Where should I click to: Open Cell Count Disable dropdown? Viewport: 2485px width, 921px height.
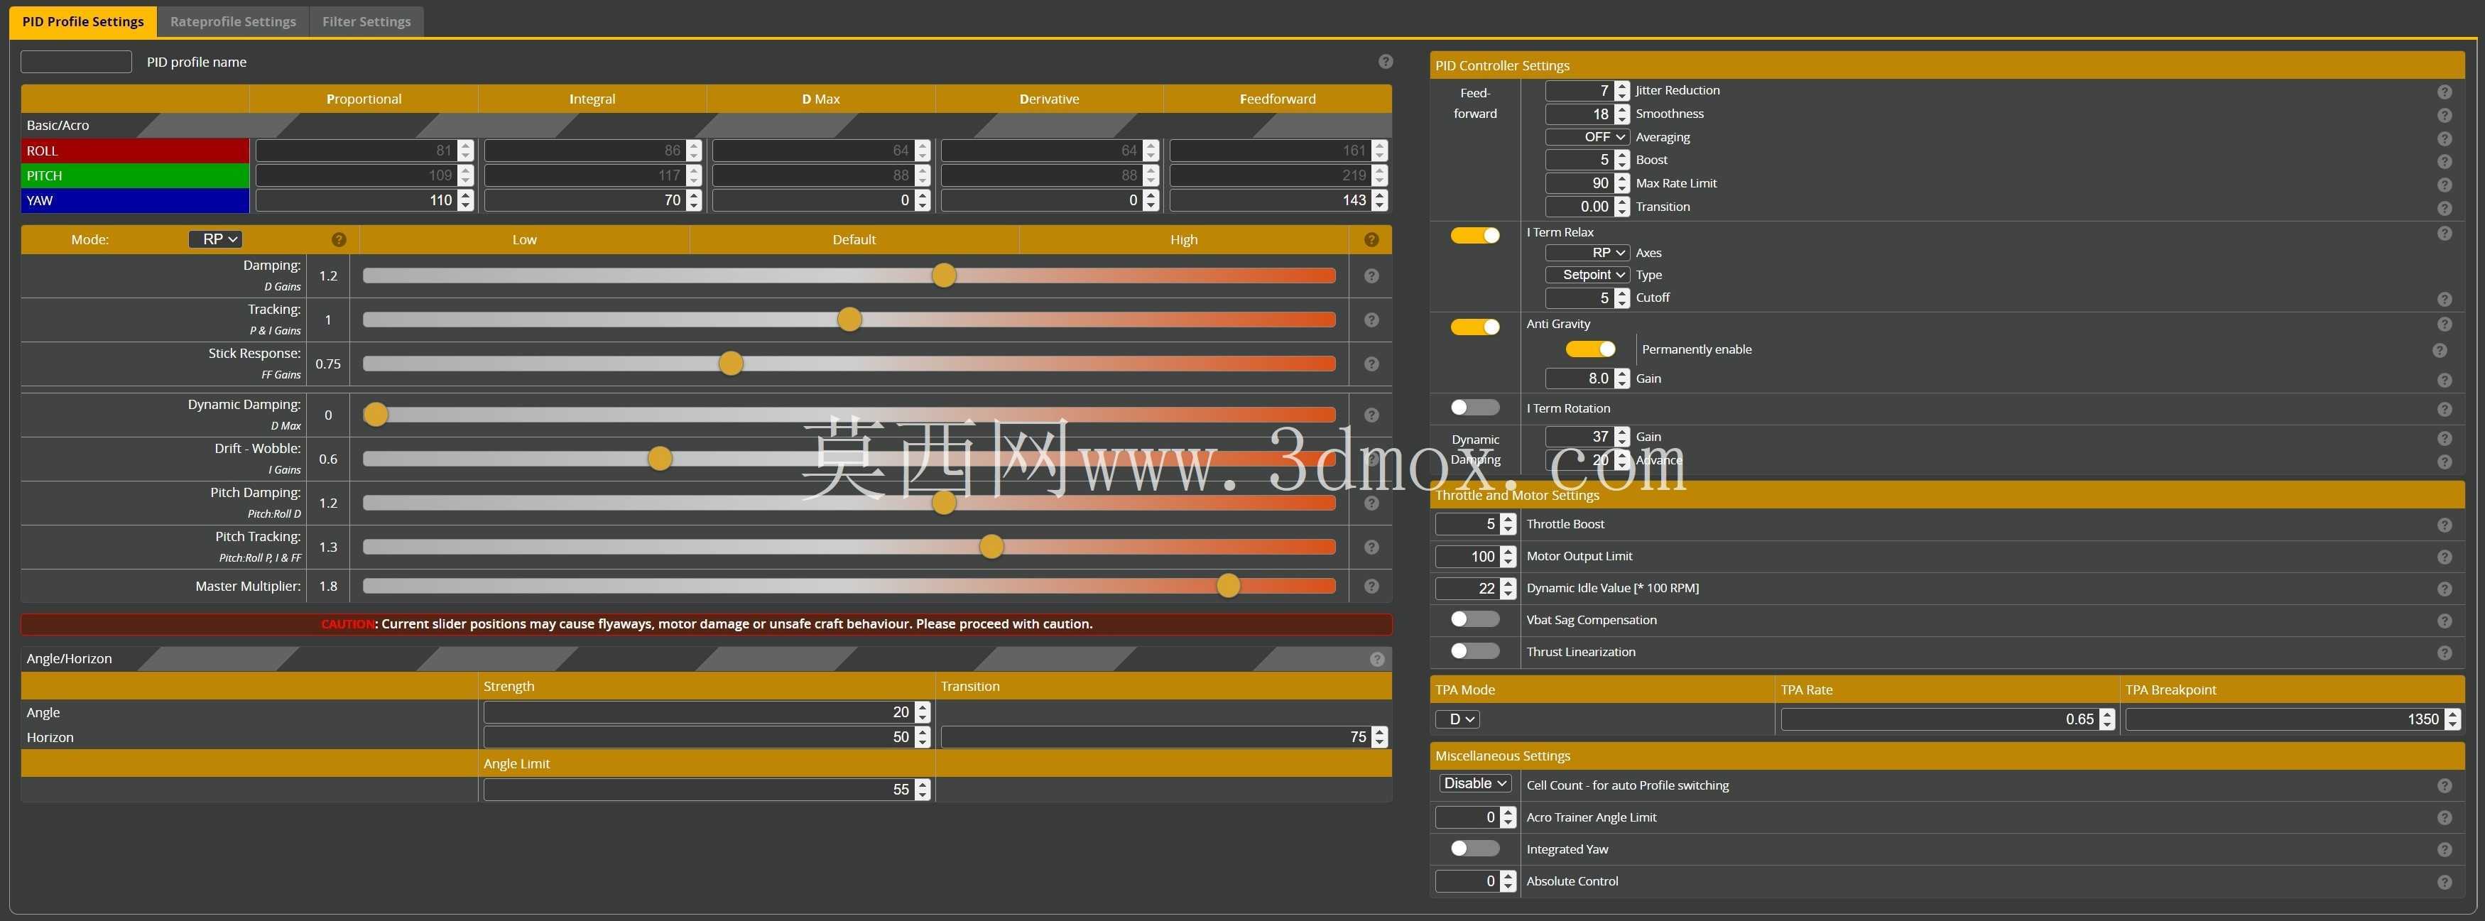point(1475,784)
